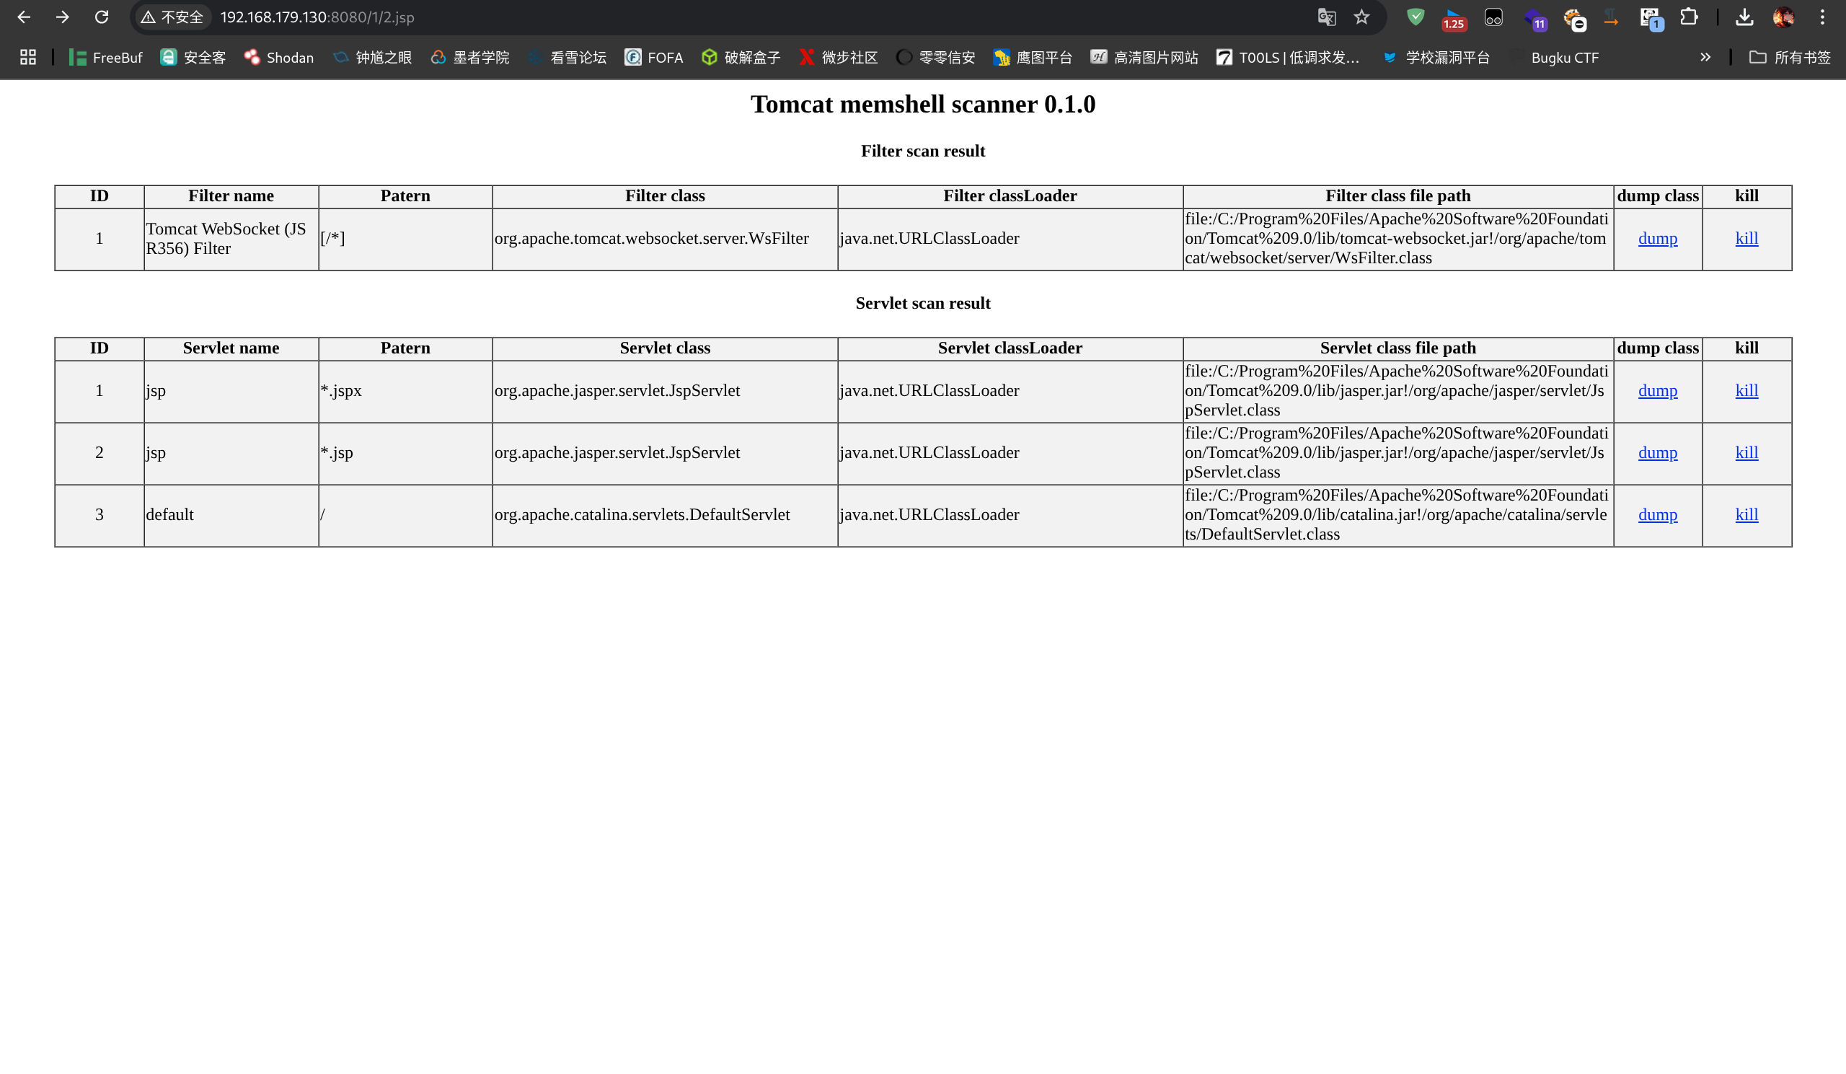
Task: Open the apps grid icon in bookmarks bar
Action: (x=28, y=57)
